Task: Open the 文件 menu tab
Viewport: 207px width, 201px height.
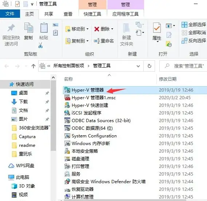Action: 10,14
